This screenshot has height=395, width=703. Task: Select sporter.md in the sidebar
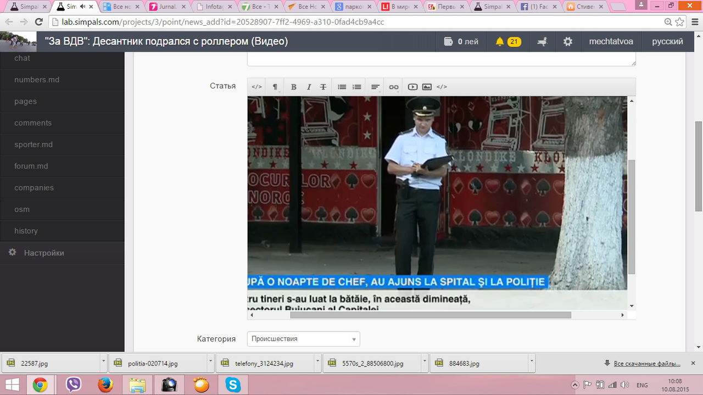tap(62, 144)
